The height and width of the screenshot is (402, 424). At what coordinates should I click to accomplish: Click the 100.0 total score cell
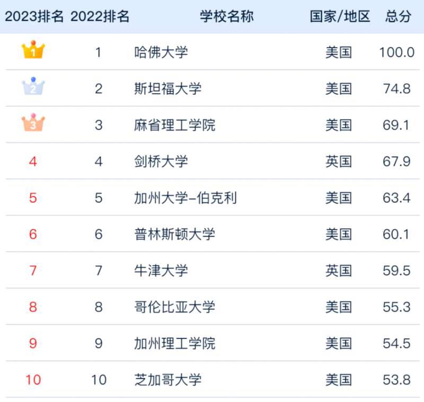(396, 52)
